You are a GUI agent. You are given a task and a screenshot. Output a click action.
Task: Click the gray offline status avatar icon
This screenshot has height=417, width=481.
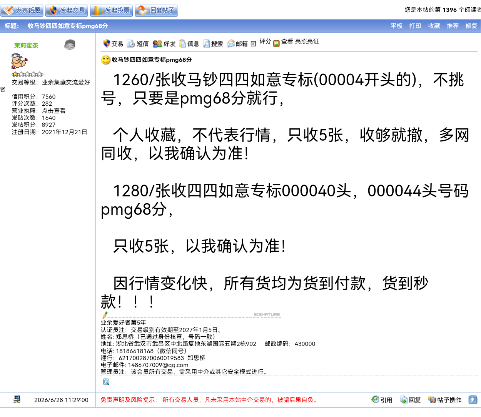[x=70, y=45]
